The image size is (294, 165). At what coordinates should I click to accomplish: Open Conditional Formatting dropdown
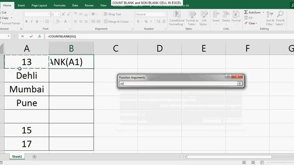(x=177, y=18)
